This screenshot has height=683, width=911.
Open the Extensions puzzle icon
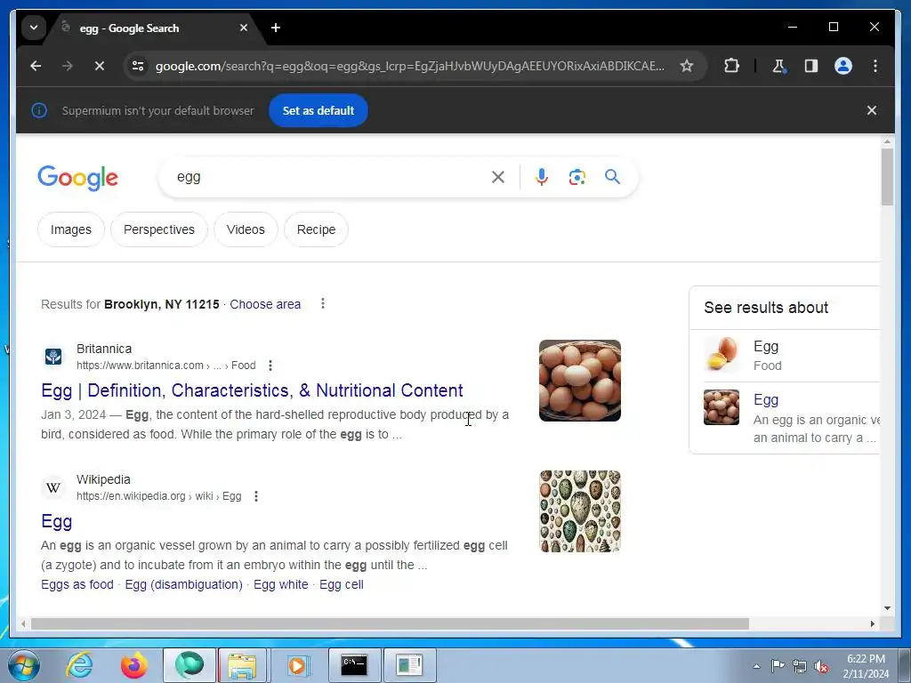pyautogui.click(x=731, y=66)
